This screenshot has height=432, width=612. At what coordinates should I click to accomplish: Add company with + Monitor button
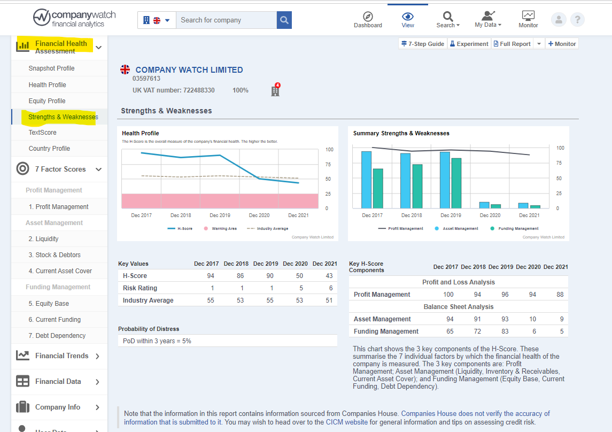point(562,44)
